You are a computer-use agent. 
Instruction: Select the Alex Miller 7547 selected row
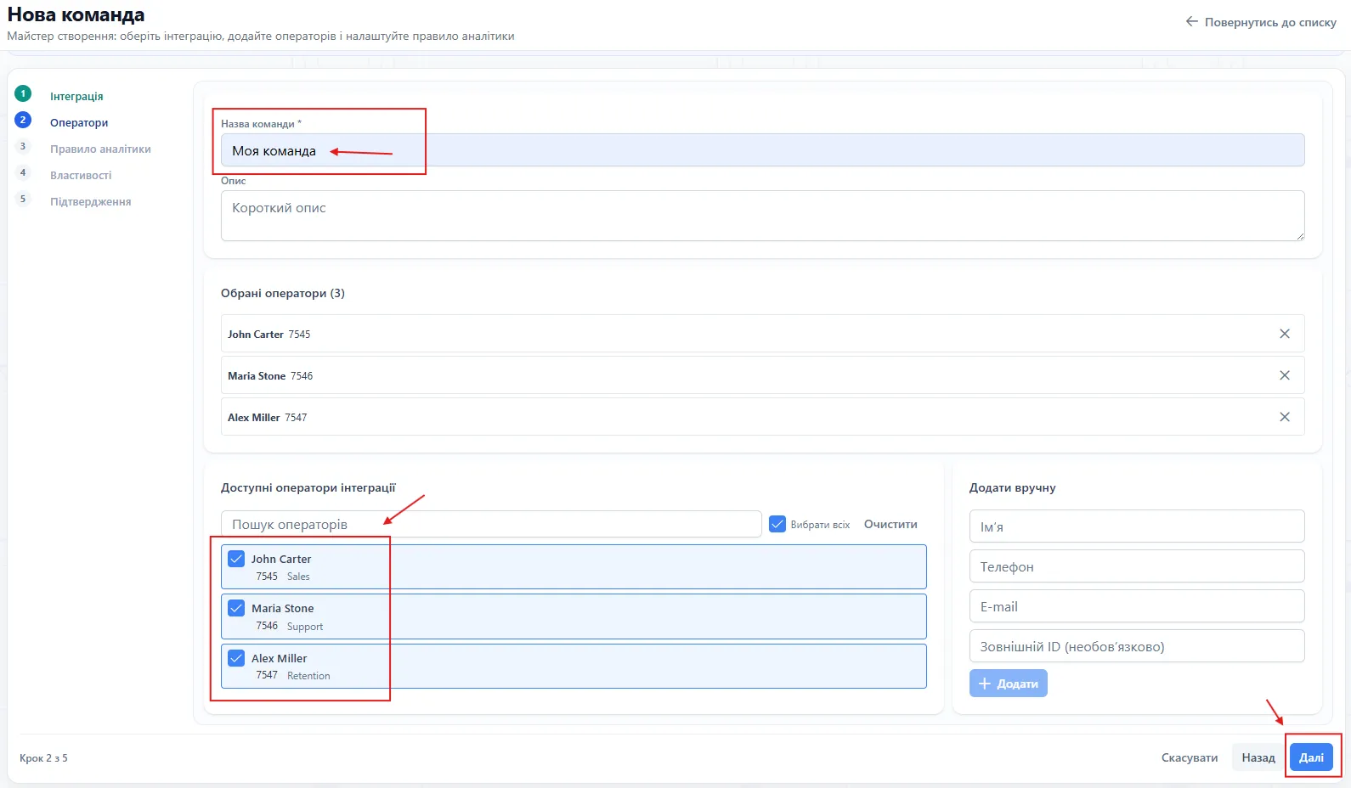pyautogui.click(x=762, y=417)
